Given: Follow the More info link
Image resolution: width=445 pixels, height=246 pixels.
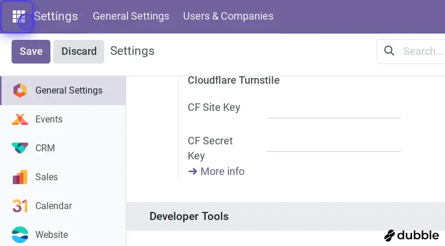Looking at the screenshot, I should (x=217, y=172).
